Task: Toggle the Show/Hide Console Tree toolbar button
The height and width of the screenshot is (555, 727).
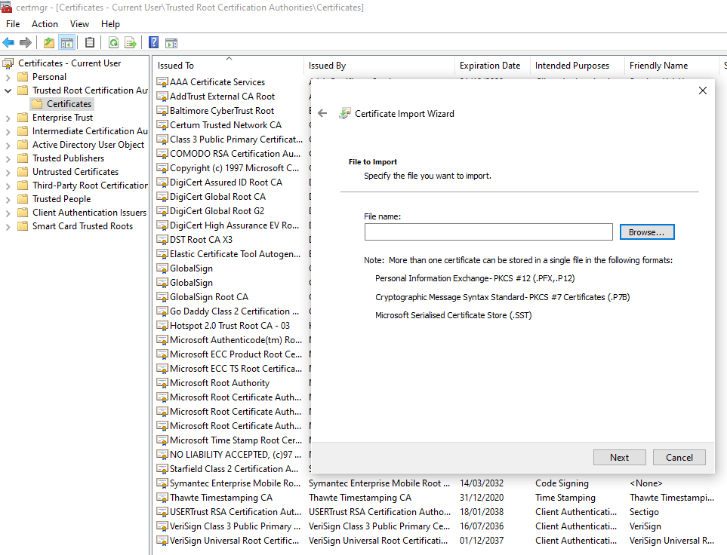Action: coord(66,43)
